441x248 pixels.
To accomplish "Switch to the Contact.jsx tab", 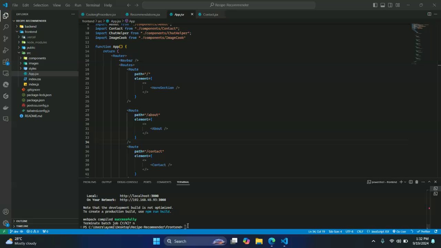I will point(210,14).
